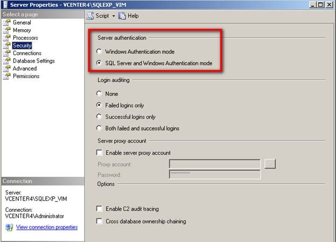Enable C2 audit tracing
This screenshot has width=336, height=242.
pos(99,209)
